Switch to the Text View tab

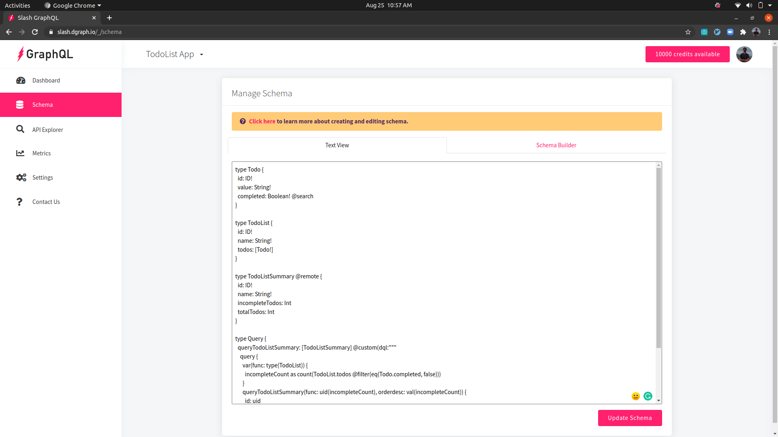click(x=337, y=145)
